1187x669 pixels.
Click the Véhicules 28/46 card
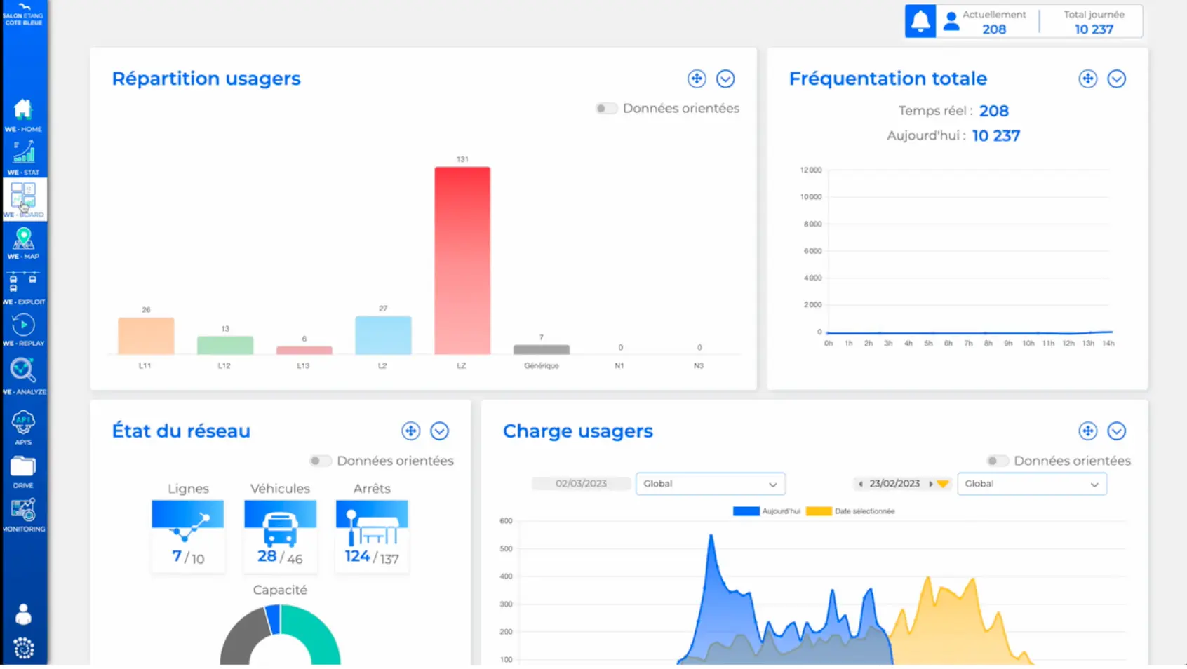coord(280,535)
